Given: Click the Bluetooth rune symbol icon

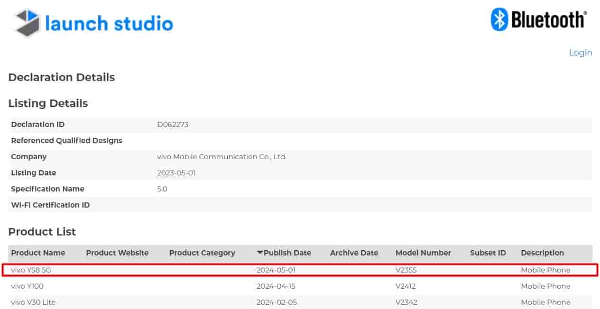Looking at the screenshot, I should pos(499,20).
